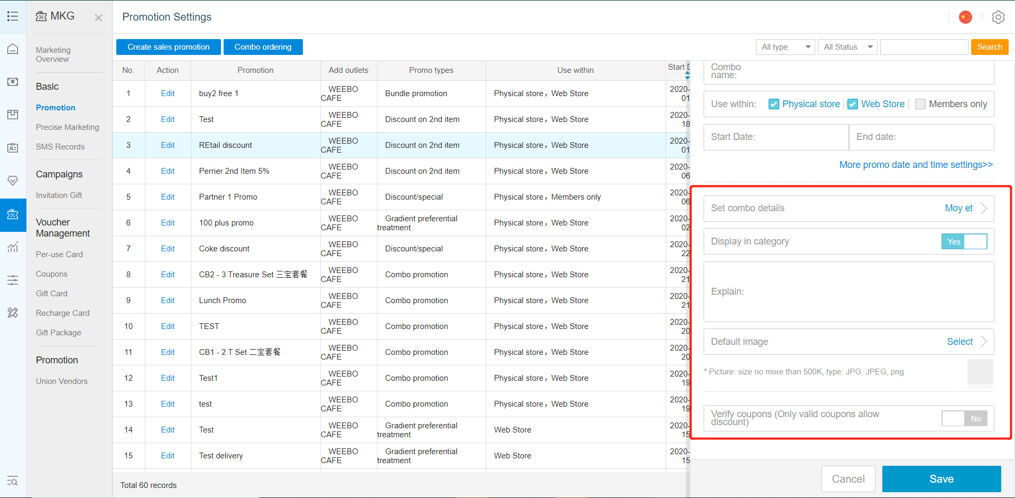Click Edit for Coke discount row
Viewport: 1015px width, 498px height.
click(168, 249)
